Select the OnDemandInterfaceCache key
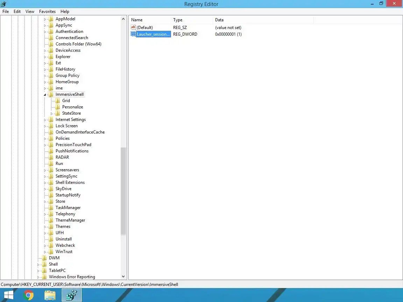This screenshot has width=403, height=302. click(x=80, y=132)
